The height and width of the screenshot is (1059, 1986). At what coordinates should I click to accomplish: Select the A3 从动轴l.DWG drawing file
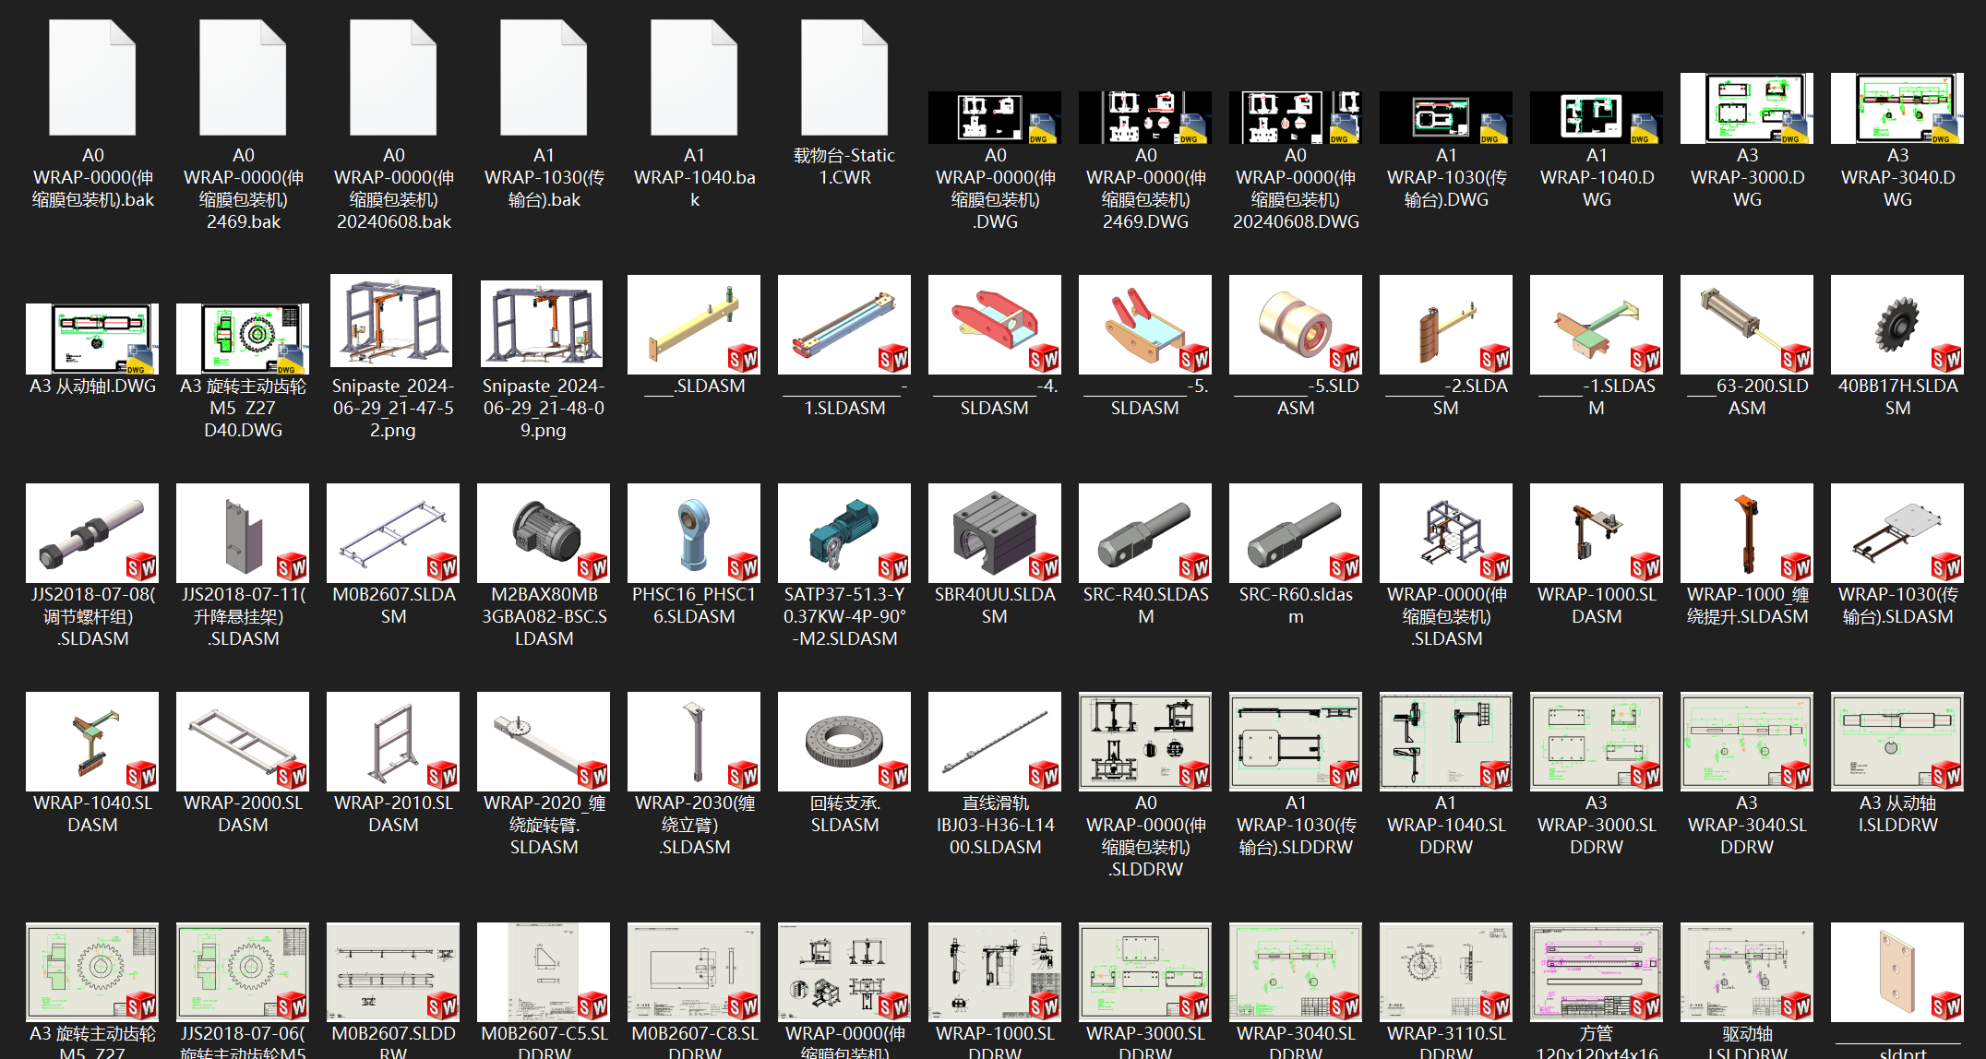click(92, 338)
